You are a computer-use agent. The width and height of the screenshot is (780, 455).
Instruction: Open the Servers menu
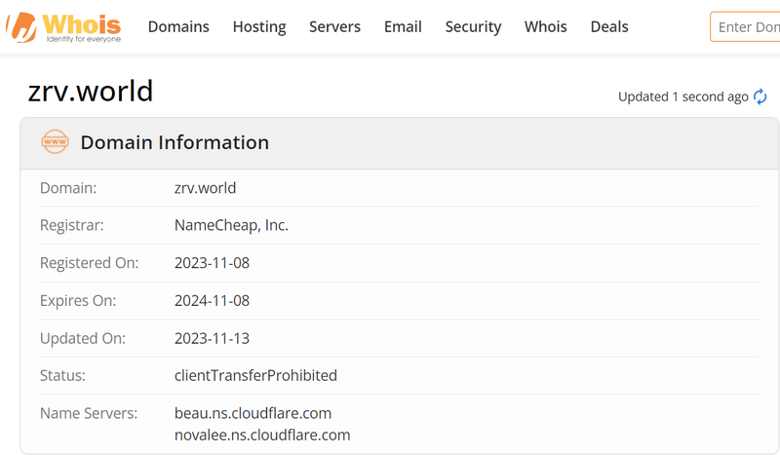pos(334,27)
